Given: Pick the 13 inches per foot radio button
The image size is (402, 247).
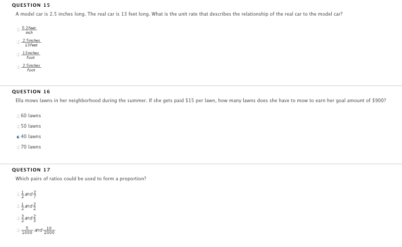Looking at the screenshot, I should click(x=18, y=55).
